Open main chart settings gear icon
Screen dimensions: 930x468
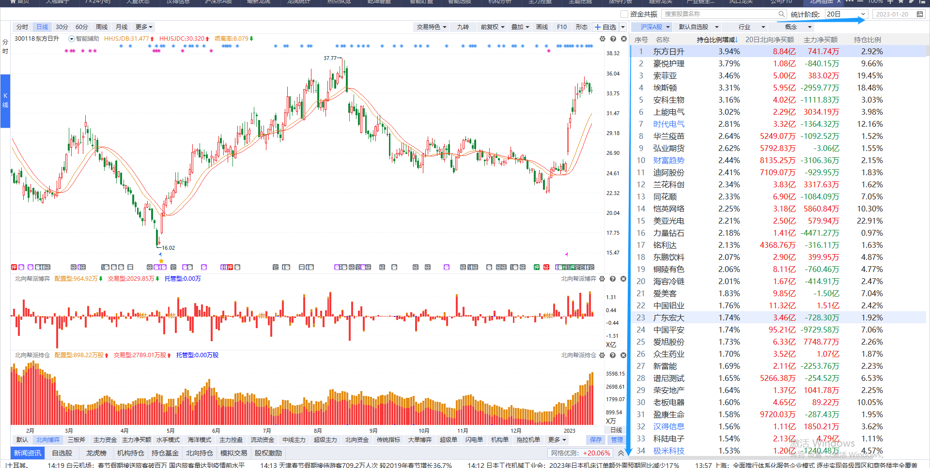pos(603,39)
